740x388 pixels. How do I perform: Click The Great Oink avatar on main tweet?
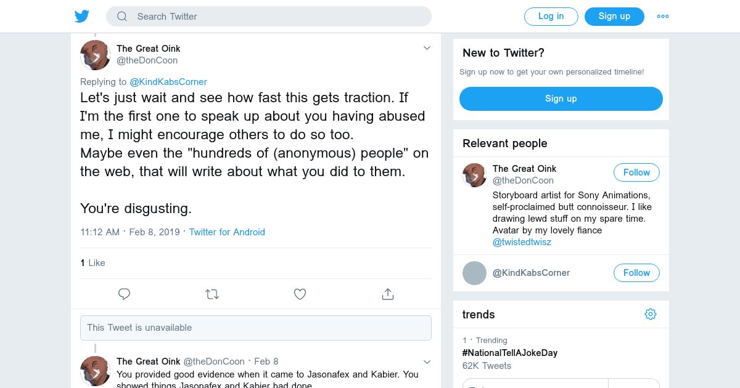95,55
